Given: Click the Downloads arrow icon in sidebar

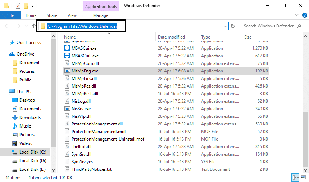Looking at the screenshot, I should (x=15, y=117).
